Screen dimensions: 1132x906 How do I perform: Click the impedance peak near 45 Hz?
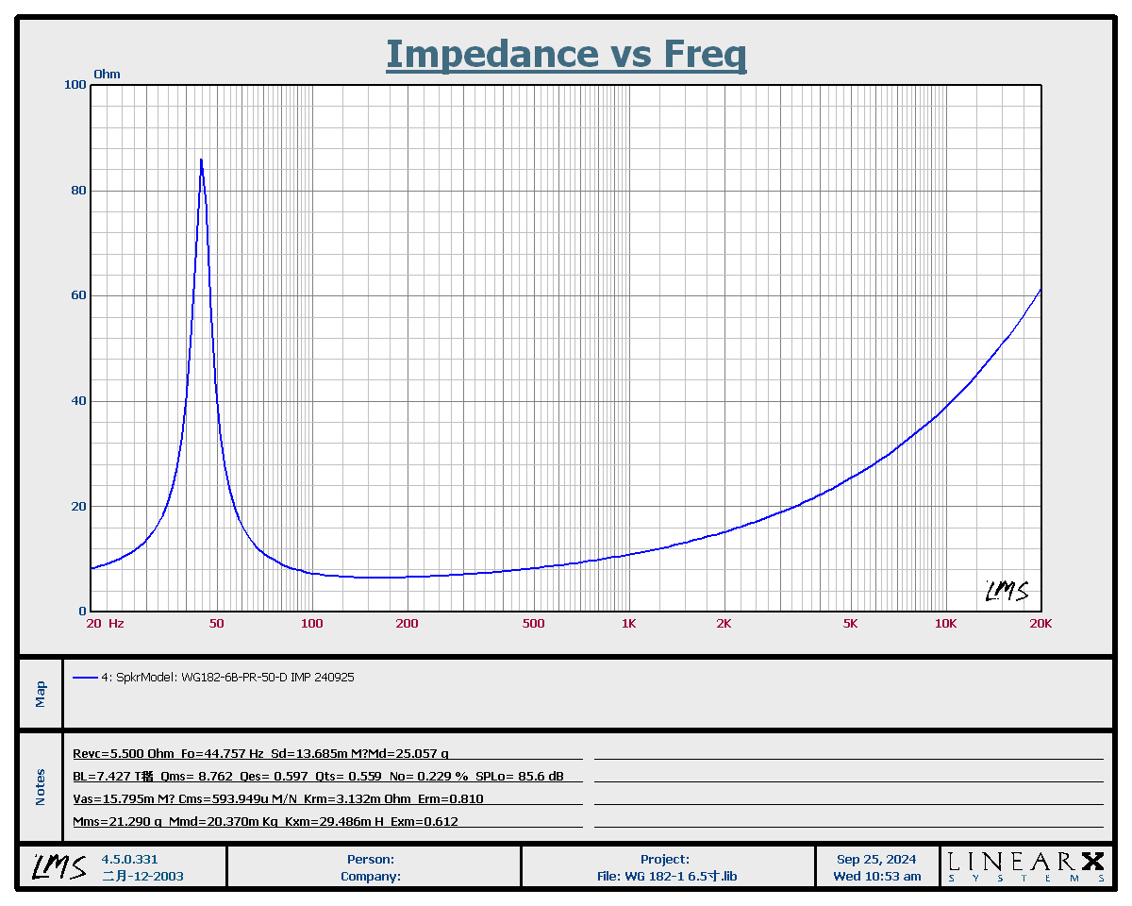point(201,160)
